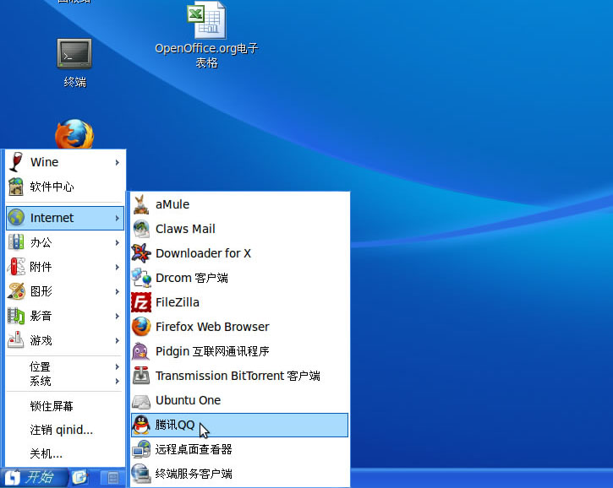
Task: Click the Drcom client icon
Action: tap(141, 278)
